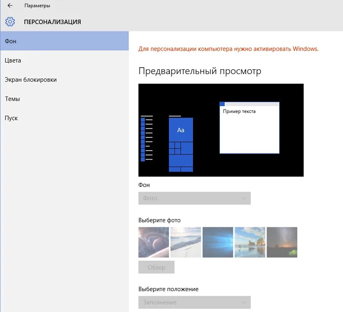Viewport: 343px width, 312px height.
Task: Select Экран блокировки in the sidebar
Action: 29,80
